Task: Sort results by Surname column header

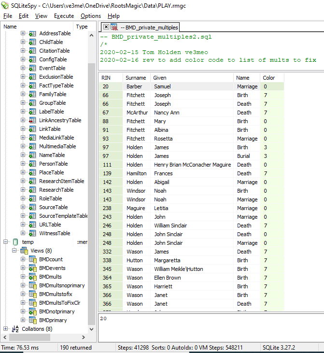Action: coord(137,78)
